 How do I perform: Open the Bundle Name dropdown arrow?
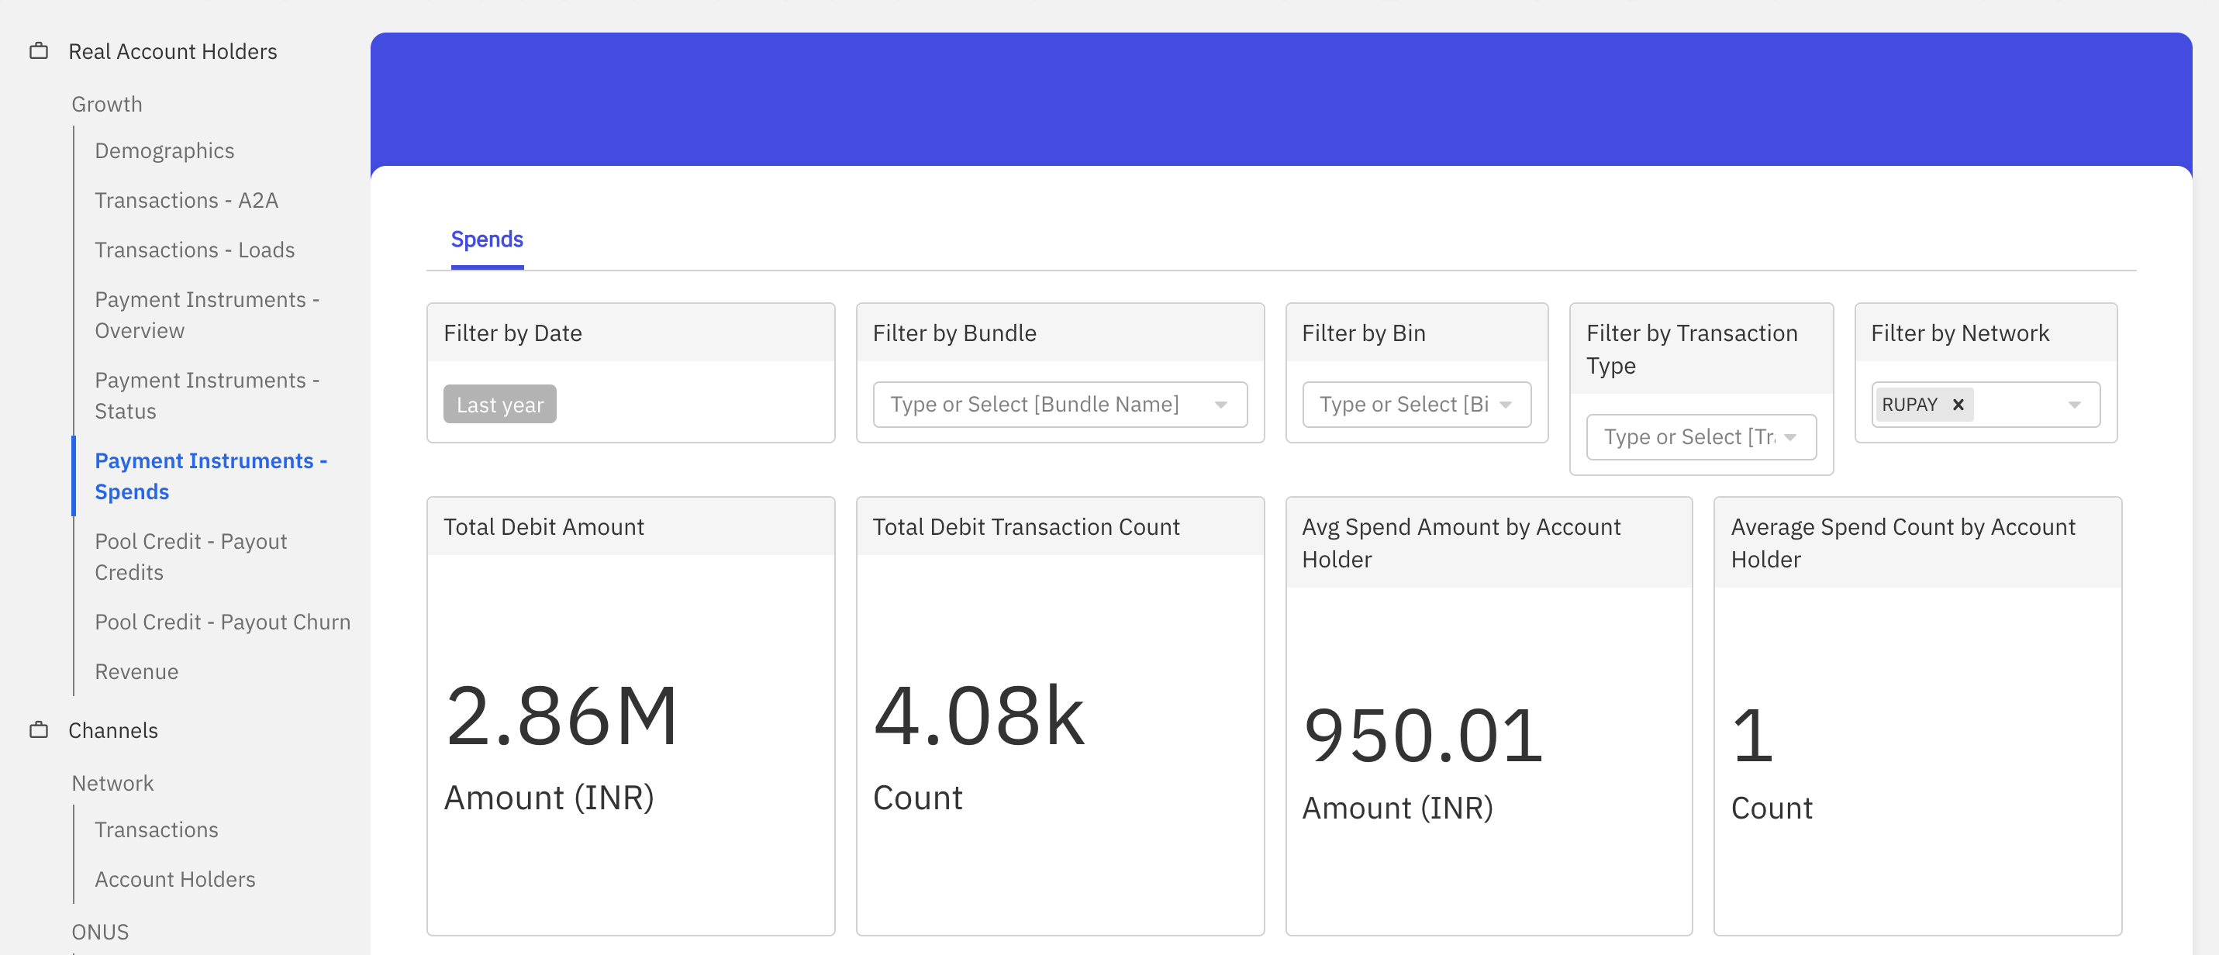(1220, 405)
